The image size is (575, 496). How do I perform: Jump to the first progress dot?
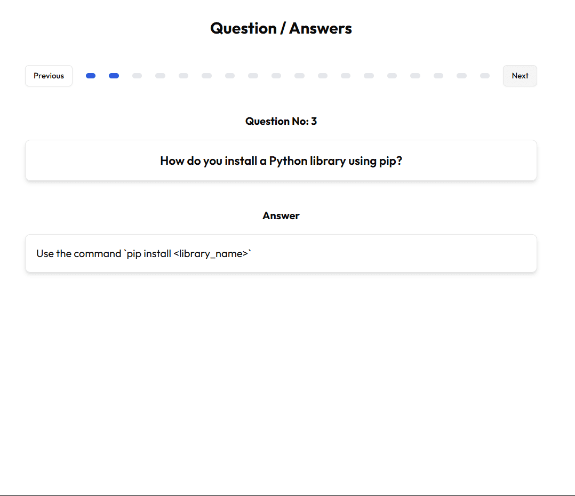(x=91, y=76)
